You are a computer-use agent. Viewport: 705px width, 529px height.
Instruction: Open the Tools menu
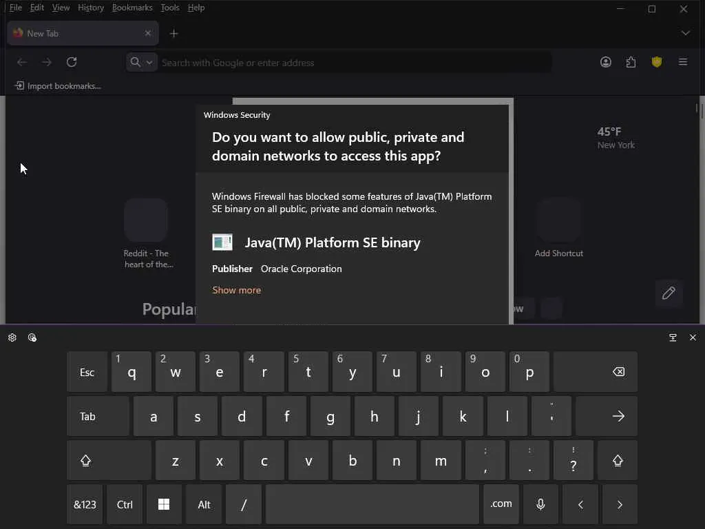pos(170,8)
